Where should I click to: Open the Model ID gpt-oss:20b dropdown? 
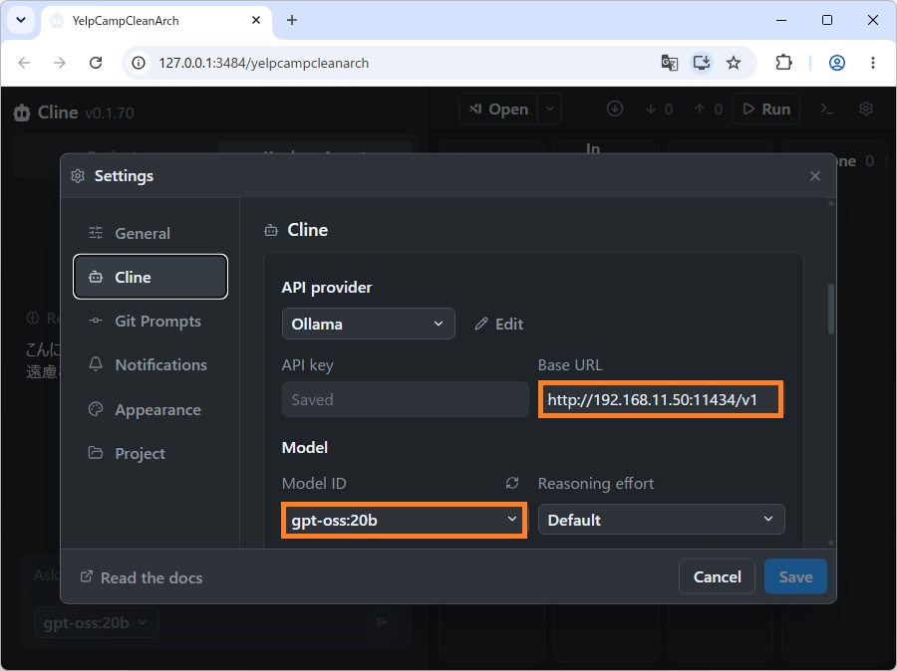pos(404,520)
